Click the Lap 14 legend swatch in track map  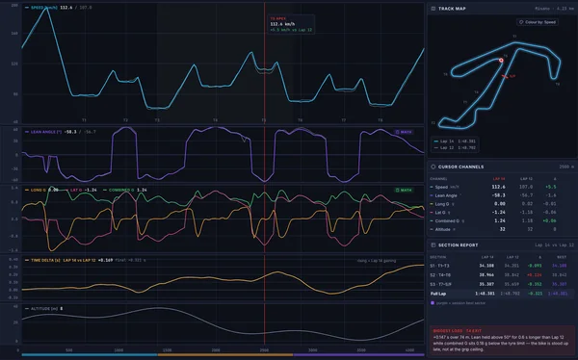(436, 141)
